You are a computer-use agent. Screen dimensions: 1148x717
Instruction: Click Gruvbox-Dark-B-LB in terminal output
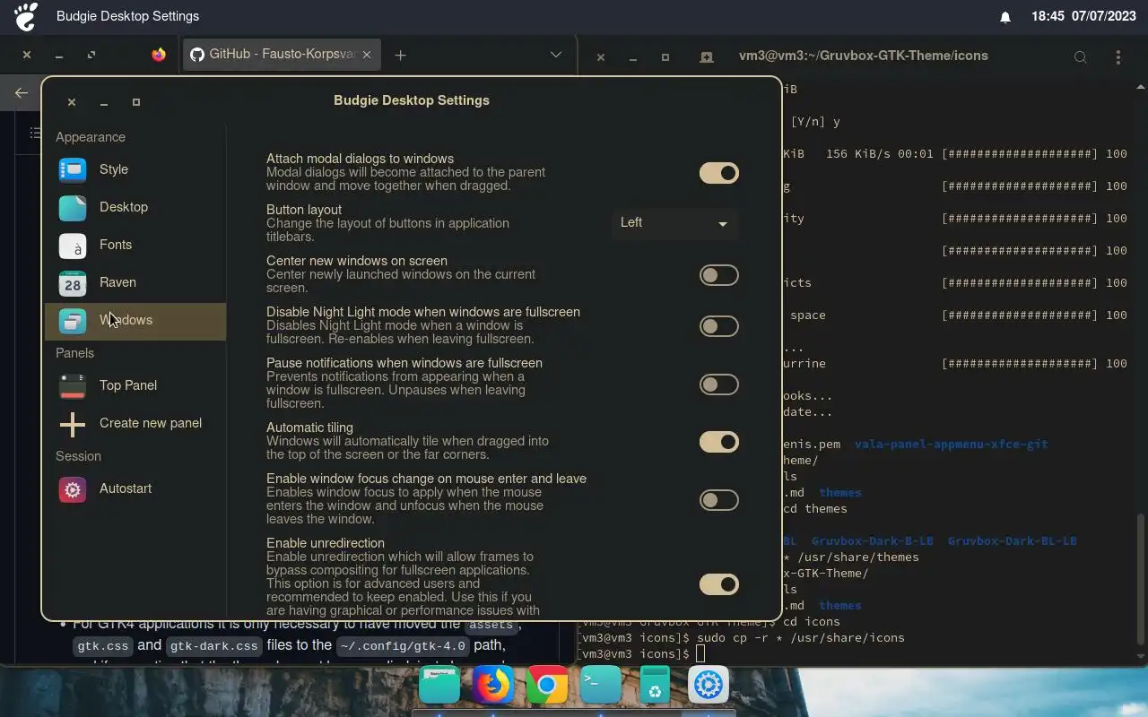tap(873, 541)
